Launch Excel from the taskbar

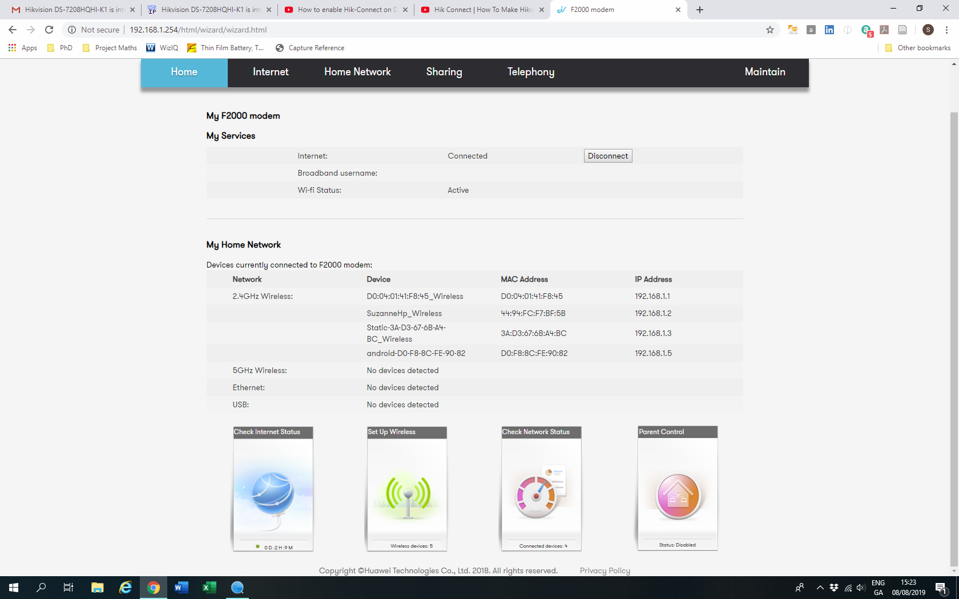[209, 587]
